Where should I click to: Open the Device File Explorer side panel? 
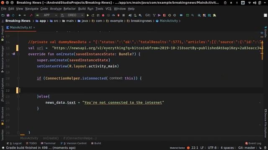(265, 123)
